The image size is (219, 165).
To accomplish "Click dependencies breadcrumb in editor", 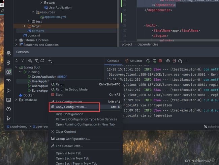I will point(148,44).
